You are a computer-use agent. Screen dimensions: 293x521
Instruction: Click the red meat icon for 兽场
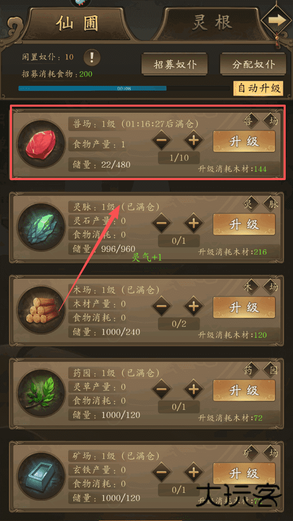pyautogui.click(x=41, y=144)
